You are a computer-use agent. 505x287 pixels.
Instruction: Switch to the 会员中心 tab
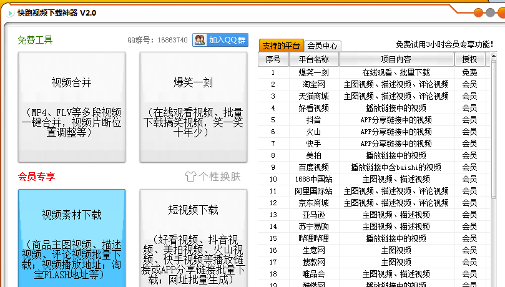click(x=322, y=46)
